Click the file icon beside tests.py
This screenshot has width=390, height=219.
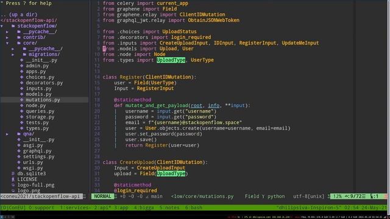coord(22,123)
